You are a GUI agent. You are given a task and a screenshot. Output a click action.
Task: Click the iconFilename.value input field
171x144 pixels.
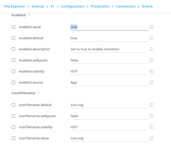click(109, 138)
